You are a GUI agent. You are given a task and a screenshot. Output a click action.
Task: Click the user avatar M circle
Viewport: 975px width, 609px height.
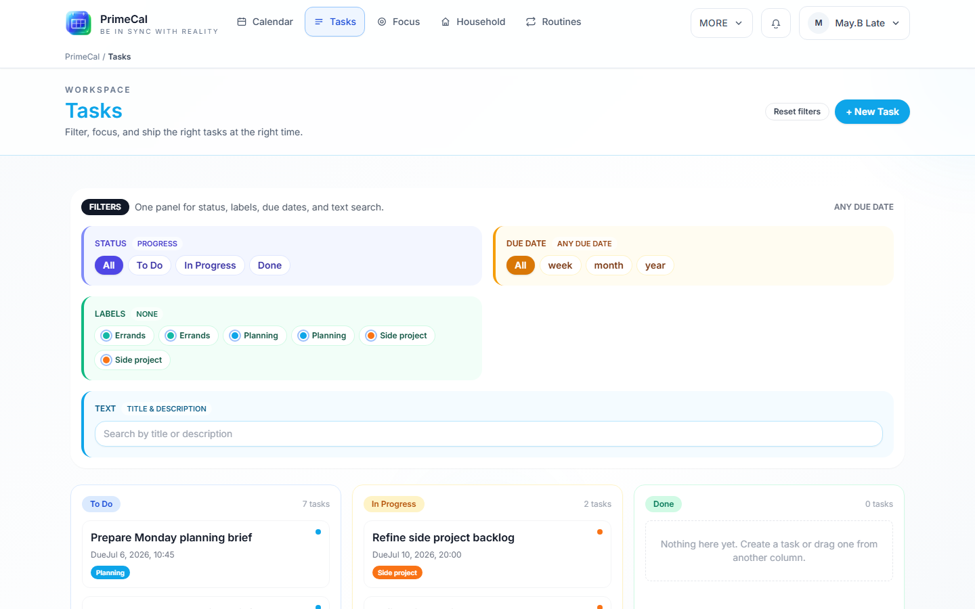pos(819,23)
